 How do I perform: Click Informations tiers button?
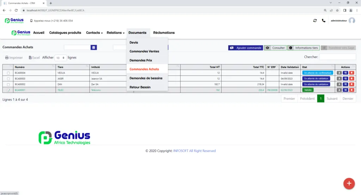pyautogui.click(x=304, y=48)
